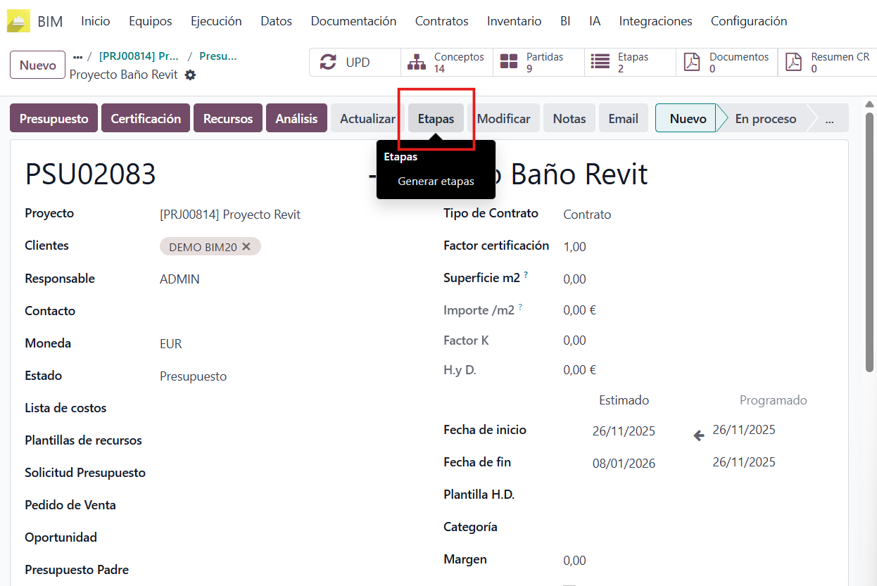Screen dimensions: 877x586
Task: Click the Partidas grid icon
Action: 510,62
